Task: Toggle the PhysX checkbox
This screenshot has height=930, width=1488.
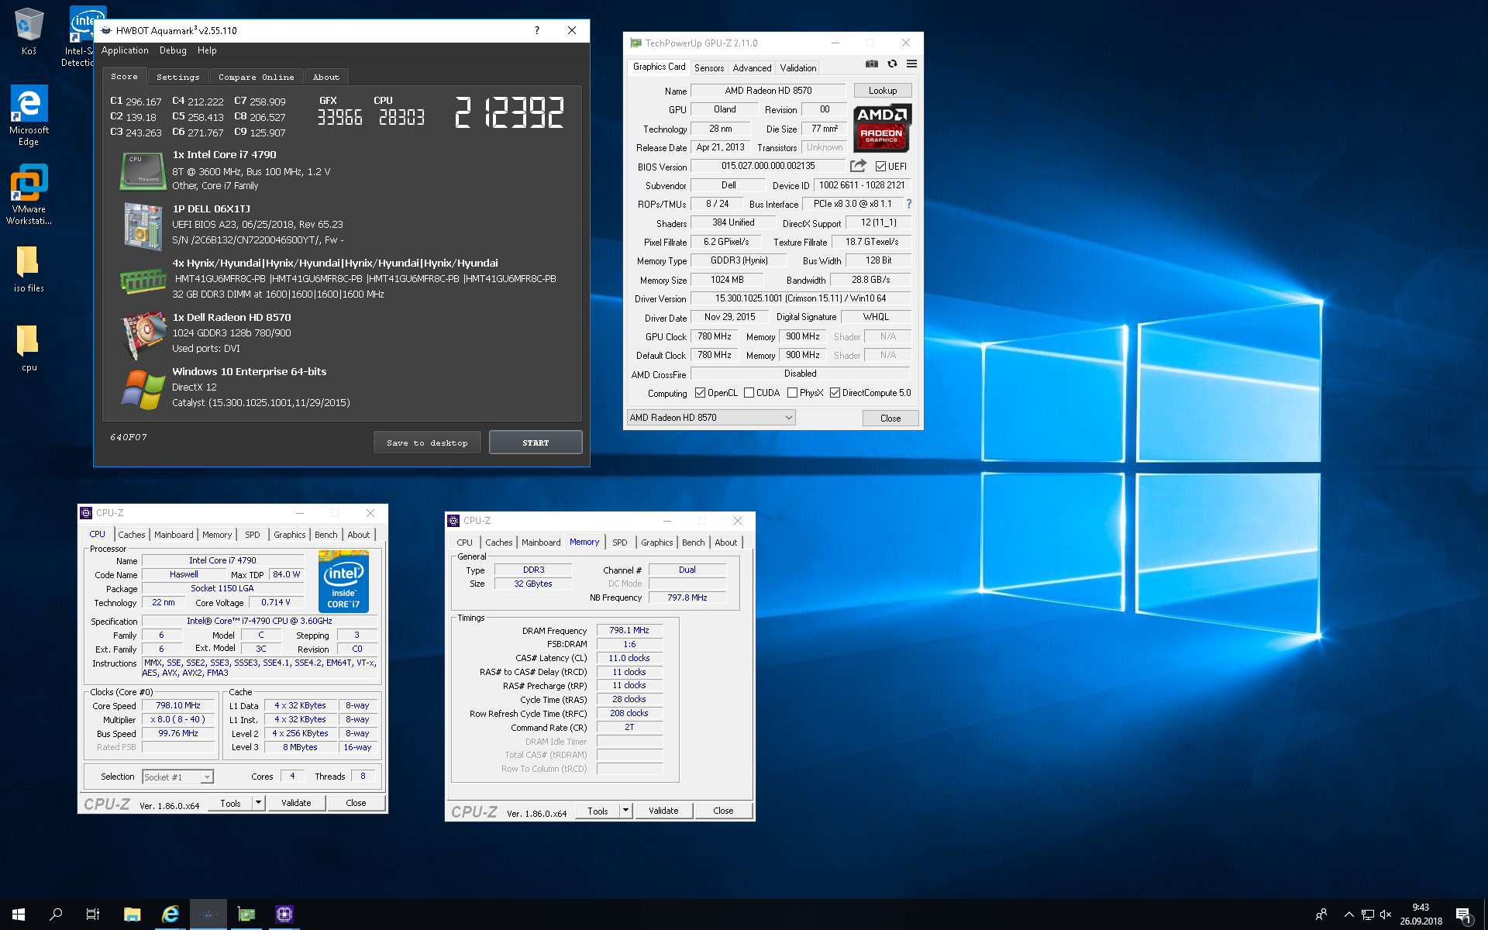Action: click(x=792, y=393)
